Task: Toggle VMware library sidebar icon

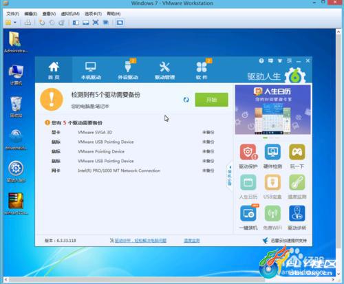Action: click(76, 23)
